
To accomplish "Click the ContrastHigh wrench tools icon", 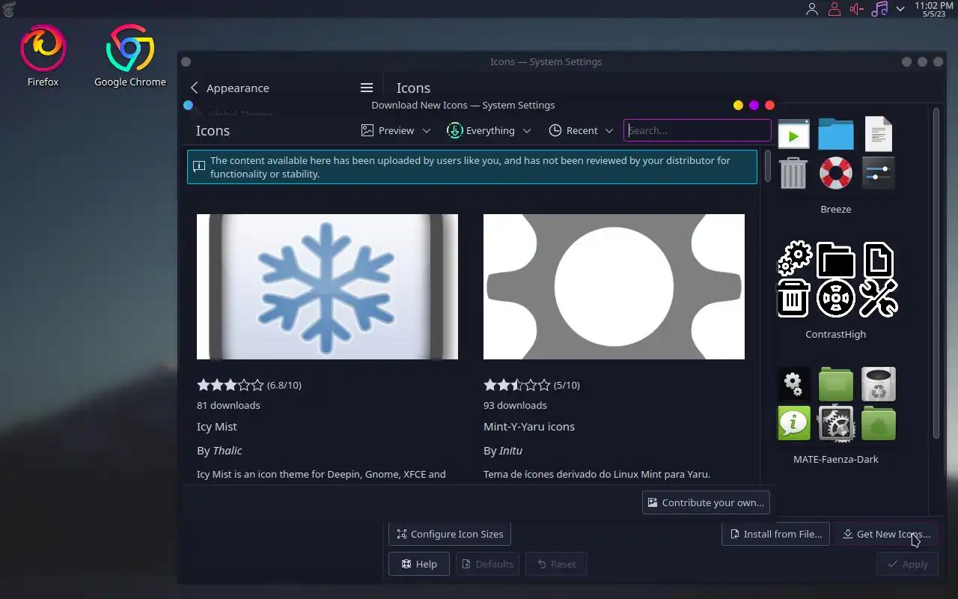I will point(879,298).
